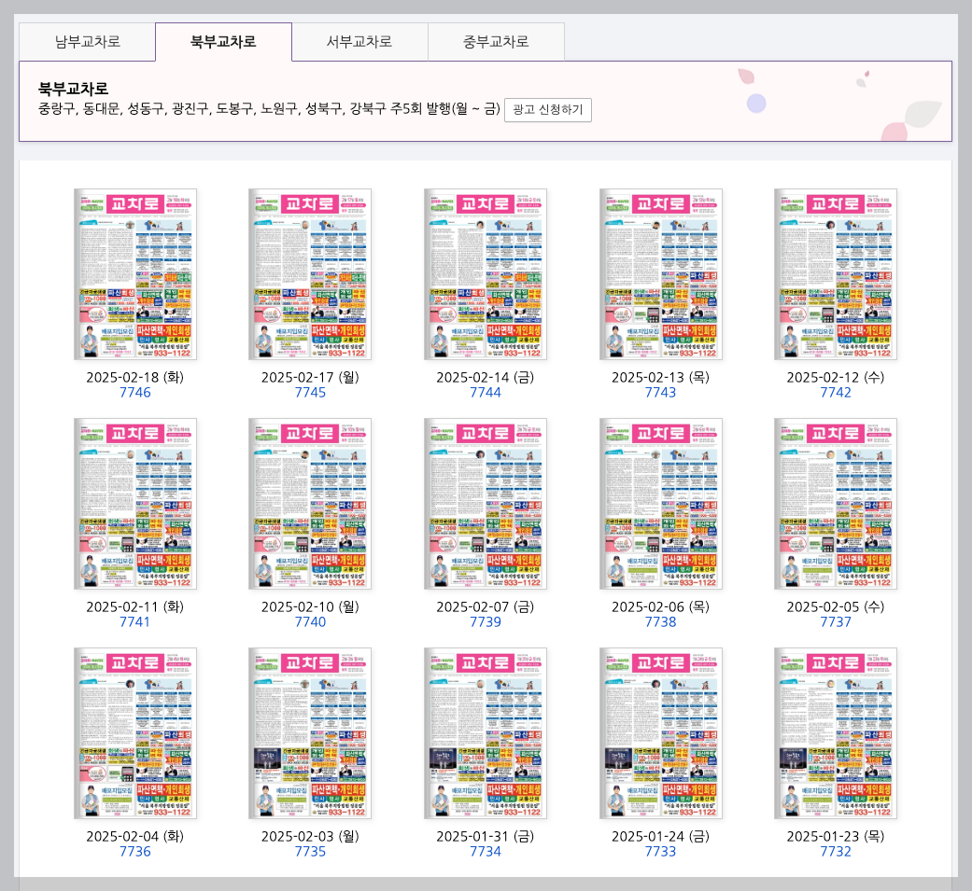Click the district list text starting 중랑구
Viewport: 972px width, 891px height.
pyautogui.click(x=269, y=109)
